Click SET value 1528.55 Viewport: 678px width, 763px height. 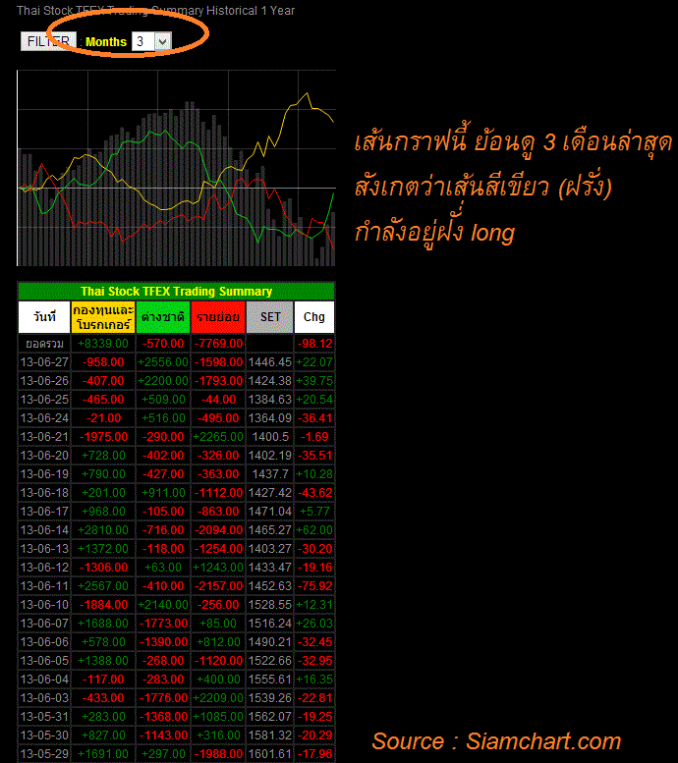click(x=270, y=604)
